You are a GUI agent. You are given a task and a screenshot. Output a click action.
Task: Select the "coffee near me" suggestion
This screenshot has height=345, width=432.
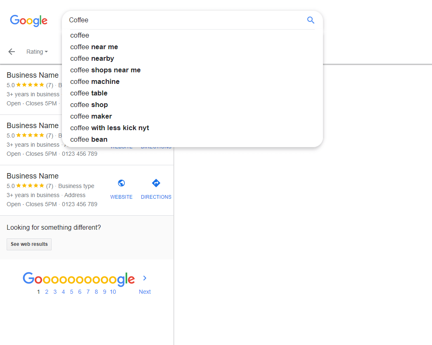click(192, 47)
